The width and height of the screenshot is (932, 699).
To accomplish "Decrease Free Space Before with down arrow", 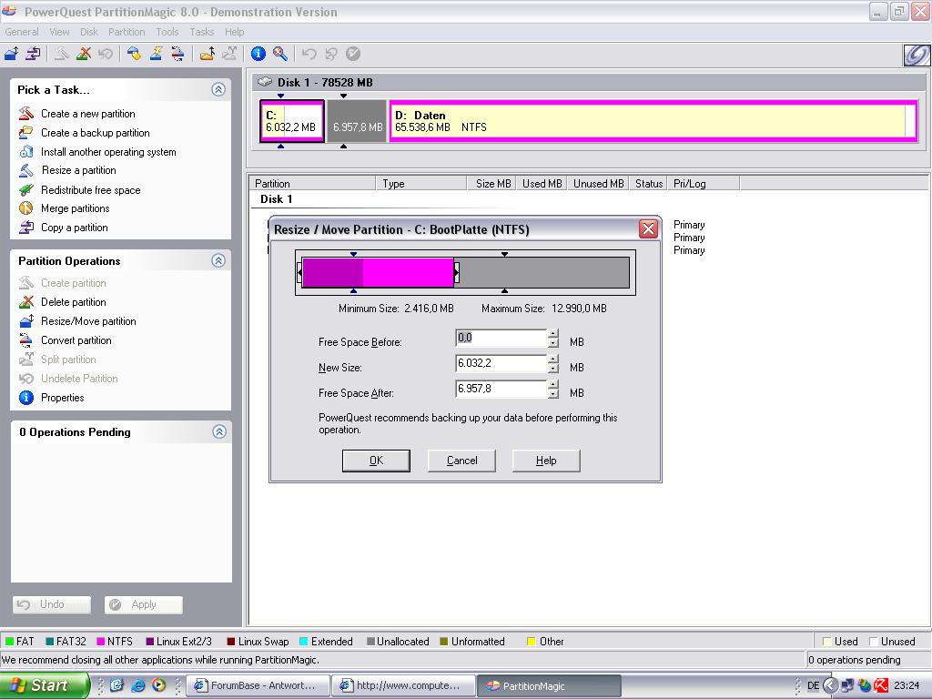I will pos(553,343).
